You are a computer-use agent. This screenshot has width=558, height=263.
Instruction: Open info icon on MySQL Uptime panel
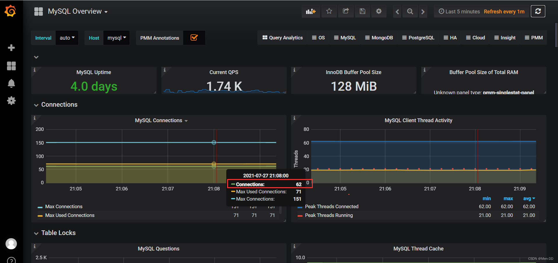34,70
